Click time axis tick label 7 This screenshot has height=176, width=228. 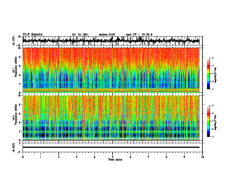click(149, 157)
